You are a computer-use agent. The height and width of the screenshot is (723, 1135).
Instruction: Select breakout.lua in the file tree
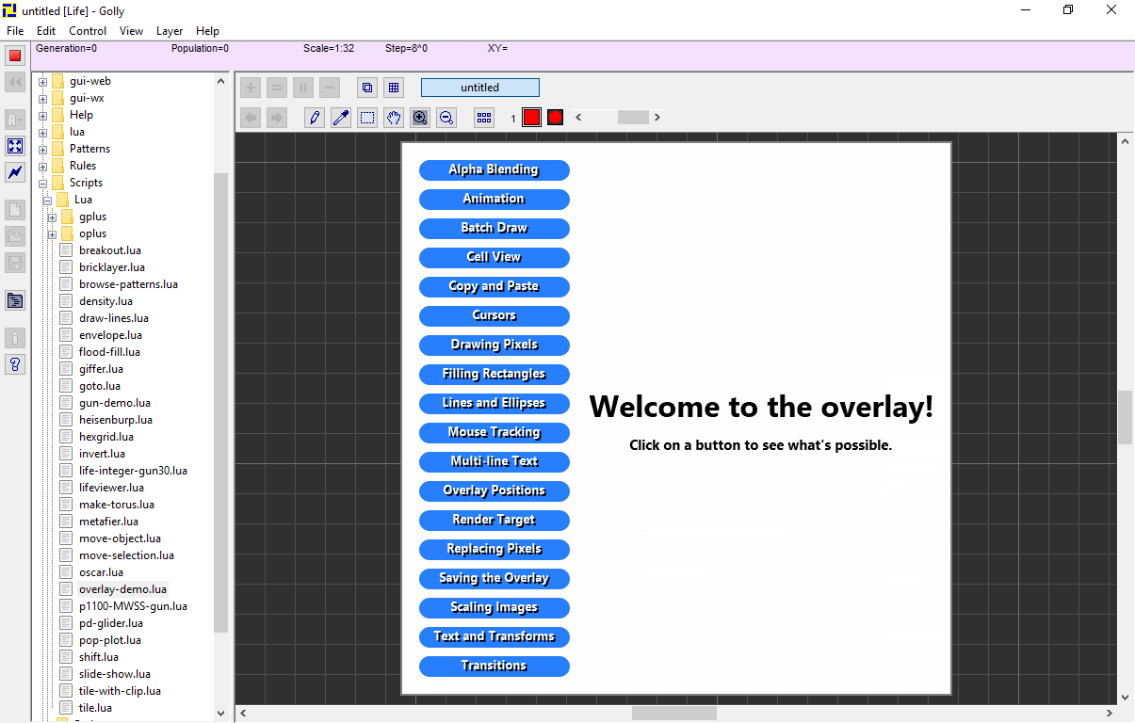110,250
